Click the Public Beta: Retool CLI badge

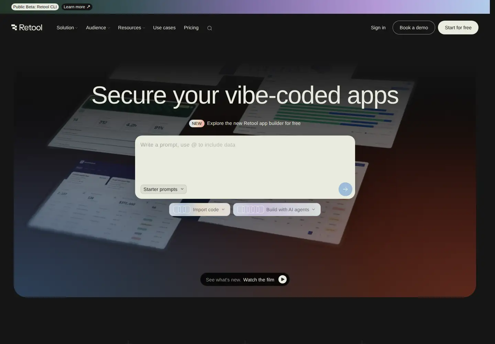35,7
